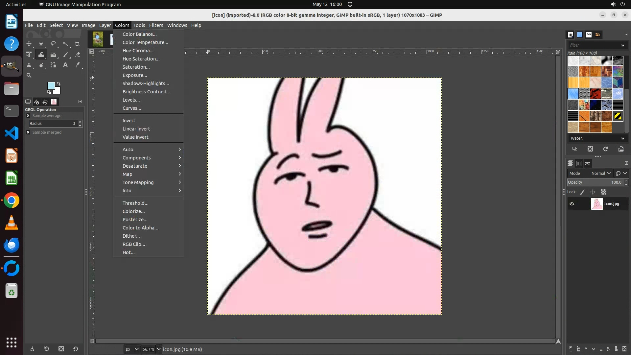The width and height of the screenshot is (631, 355).
Task: Select the Zoom magnifier tool
Action: (29, 75)
